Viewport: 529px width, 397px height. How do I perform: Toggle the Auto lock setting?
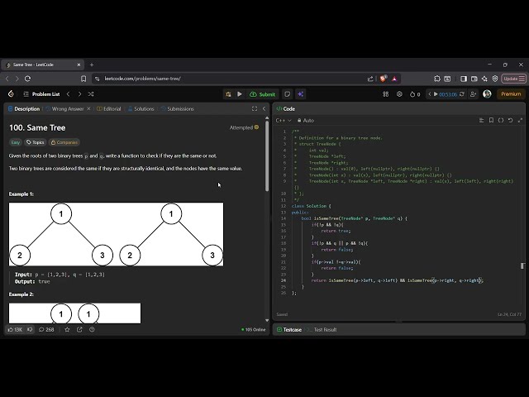(306, 121)
